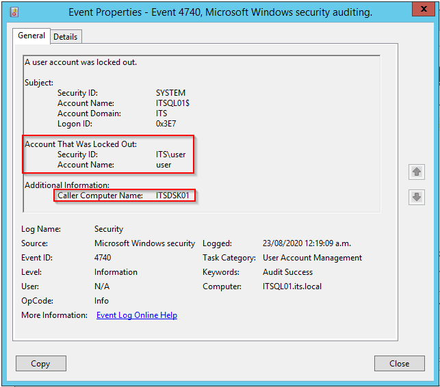Switch to the General tab
Screen dimensions: 440x387
pos(31,36)
